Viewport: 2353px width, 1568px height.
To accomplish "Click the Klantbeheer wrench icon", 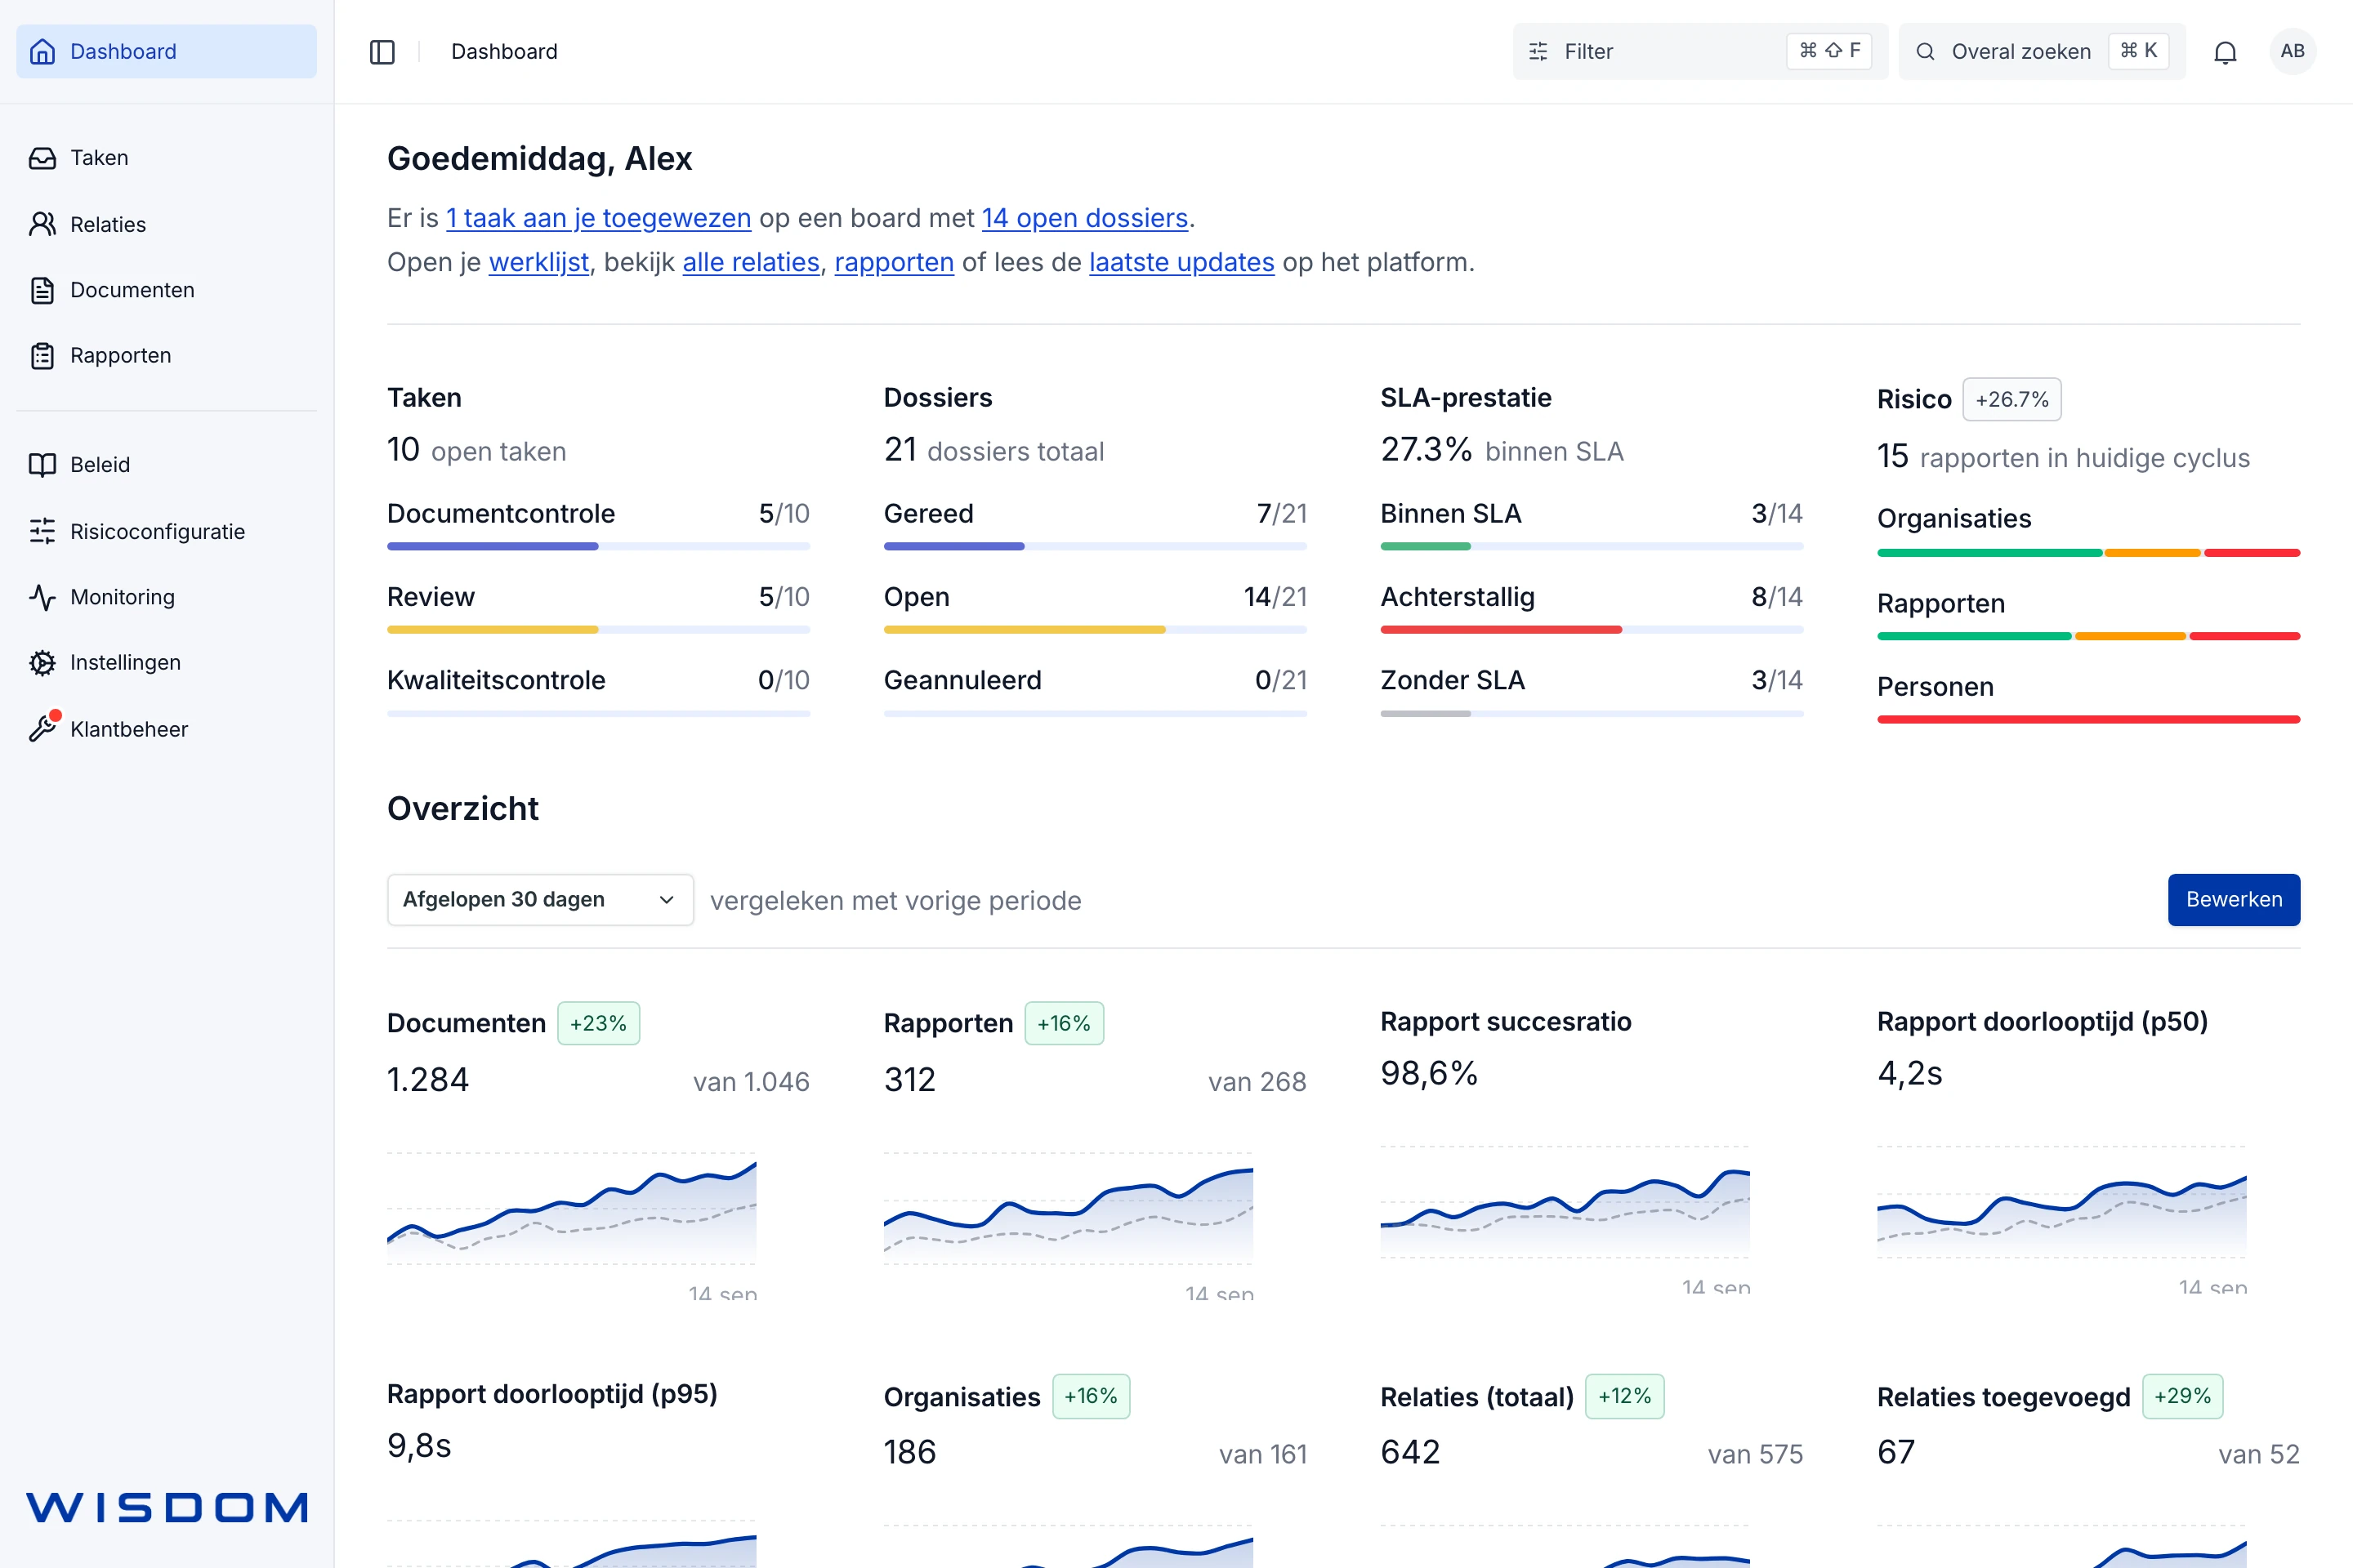I will point(42,729).
